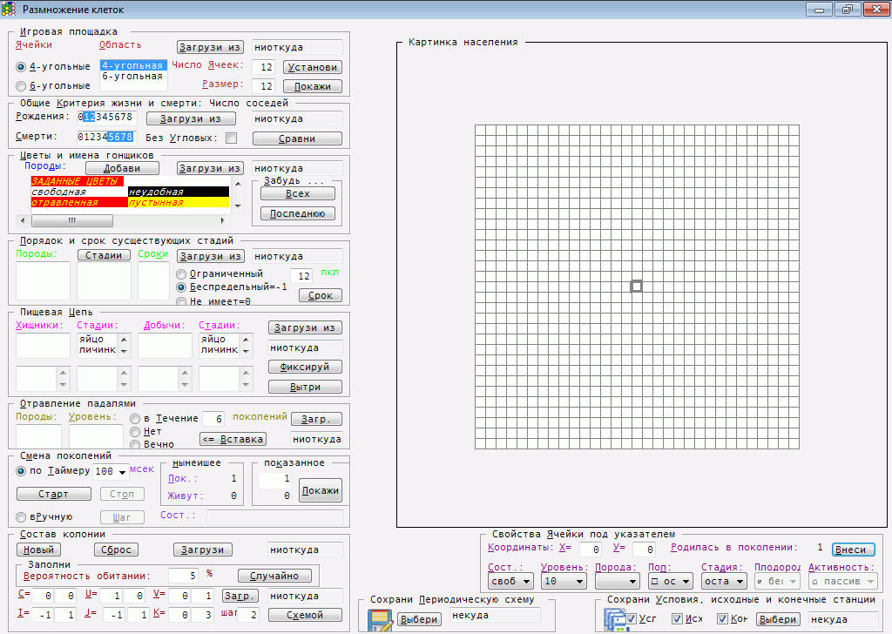Image resolution: width=892 pixels, height=634 pixels.
Task: Click Загр. button in poisoning section
Action: pos(316,419)
